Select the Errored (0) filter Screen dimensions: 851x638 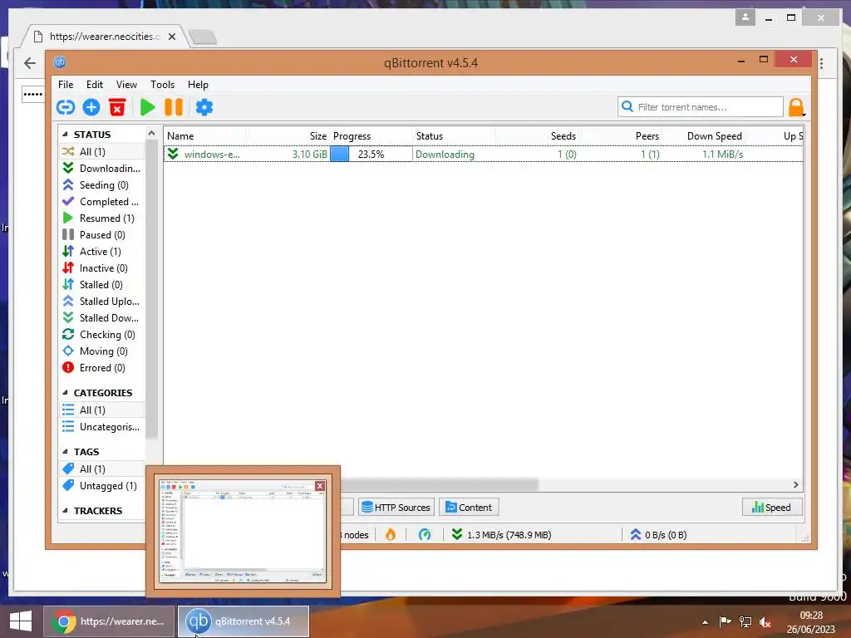tap(102, 368)
